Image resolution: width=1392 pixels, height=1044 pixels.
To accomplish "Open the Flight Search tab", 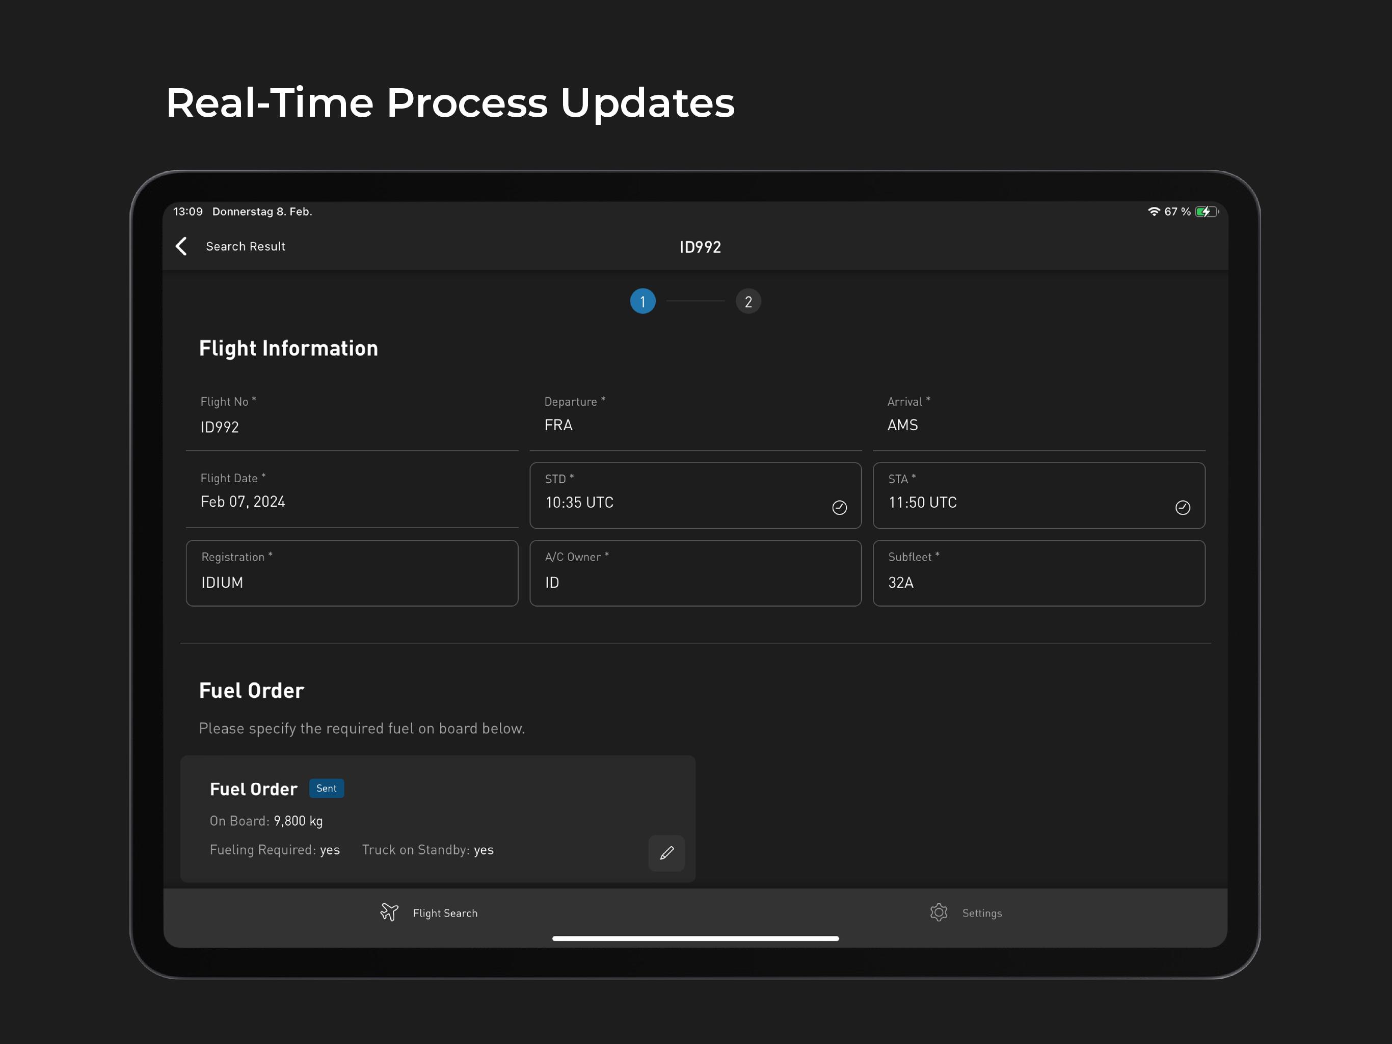I will (429, 912).
